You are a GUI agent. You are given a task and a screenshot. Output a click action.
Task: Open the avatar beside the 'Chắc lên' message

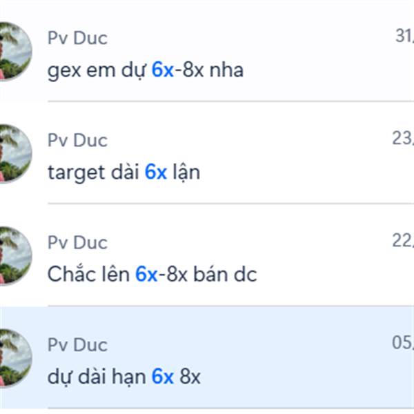pyautogui.click(x=16, y=256)
